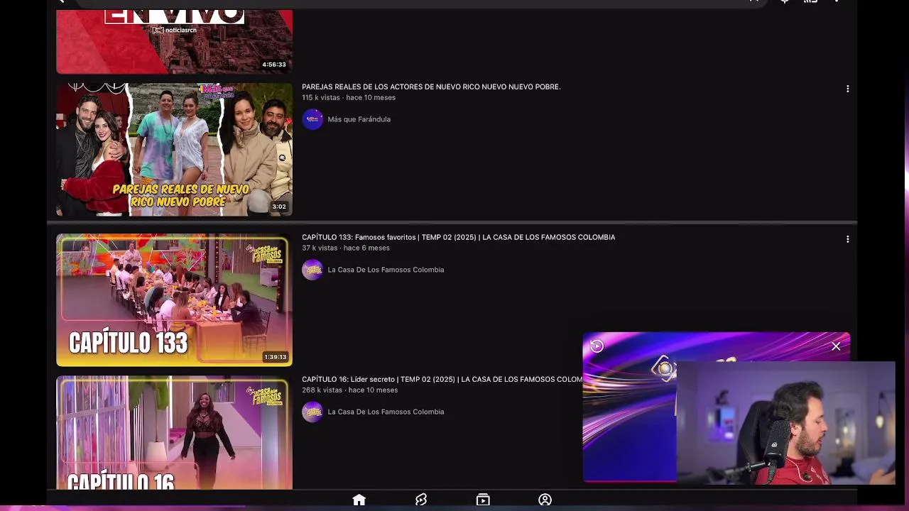Go to La Casa De Los Famosos Colombia channel under Capítulo 16
The image size is (909, 511).
pyautogui.click(x=386, y=412)
